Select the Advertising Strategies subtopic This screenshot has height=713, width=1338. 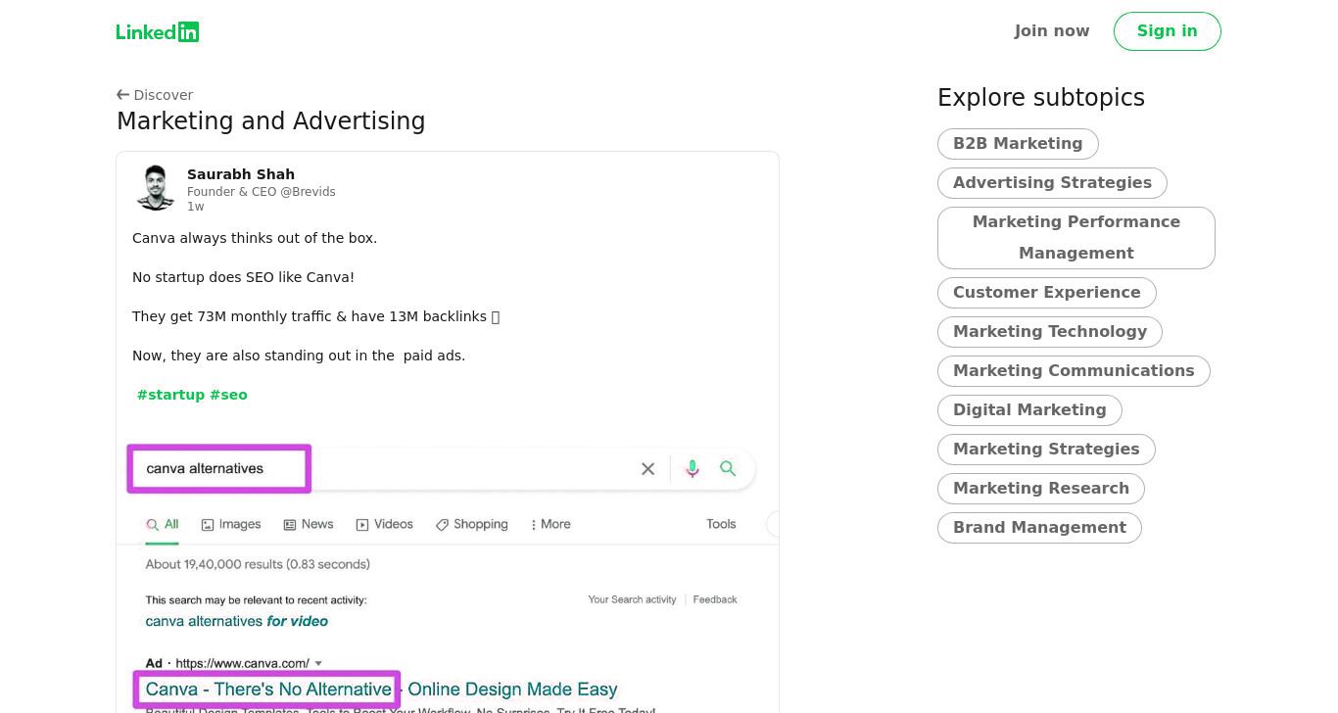1052,183
